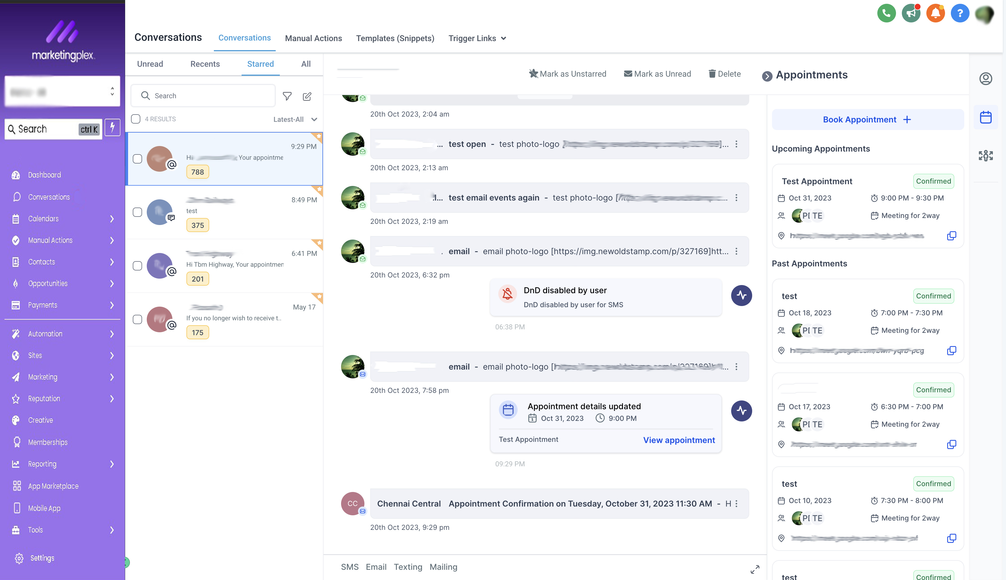Image resolution: width=1006 pixels, height=580 pixels.
Task: Open three-dot menu on test open email
Action: tap(736, 144)
